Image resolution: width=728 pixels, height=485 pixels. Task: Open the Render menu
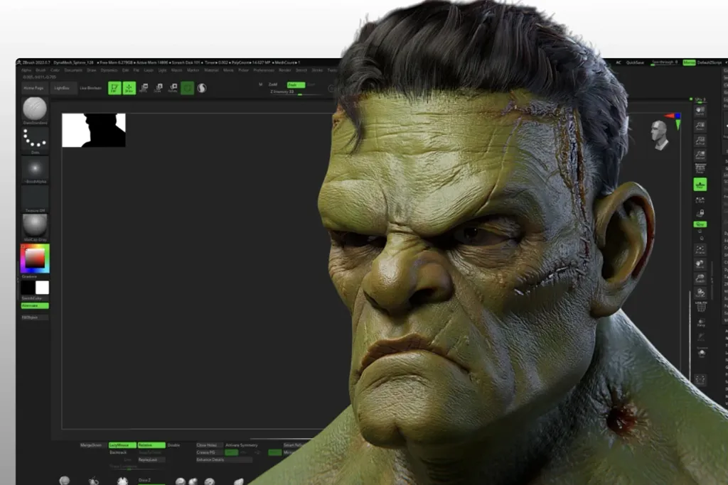pos(284,70)
